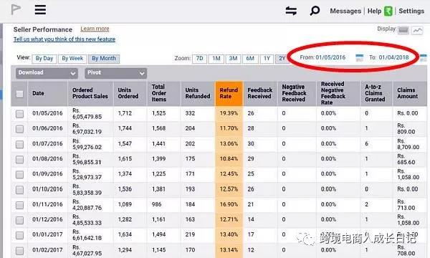The height and width of the screenshot is (258, 430).
Task: Sort by Feedback Received header
Action: click(x=260, y=93)
